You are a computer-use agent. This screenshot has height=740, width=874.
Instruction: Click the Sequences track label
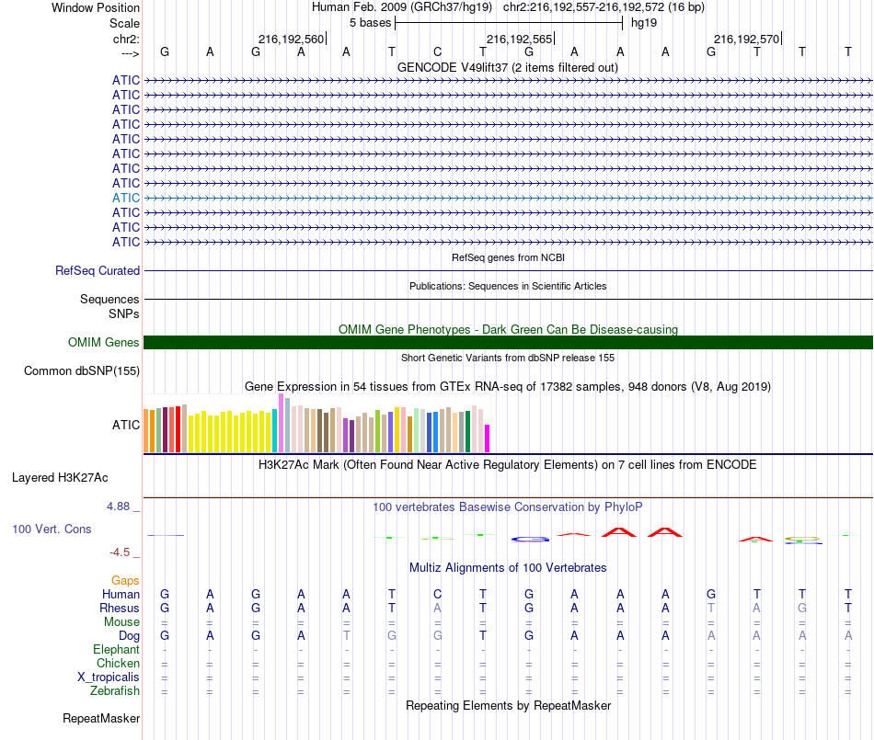point(109,299)
